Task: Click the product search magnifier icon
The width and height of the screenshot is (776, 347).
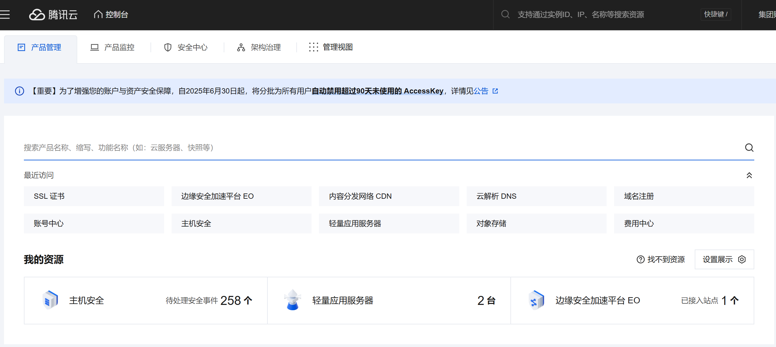Action: [749, 148]
